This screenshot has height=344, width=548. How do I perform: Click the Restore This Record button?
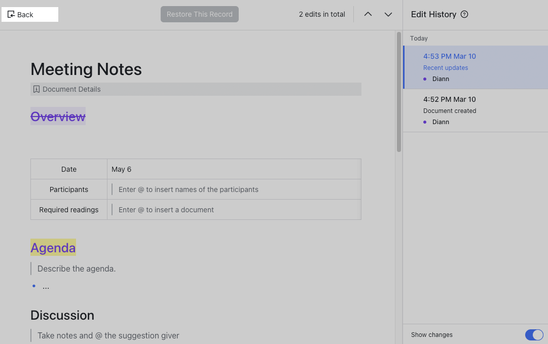coord(199,14)
